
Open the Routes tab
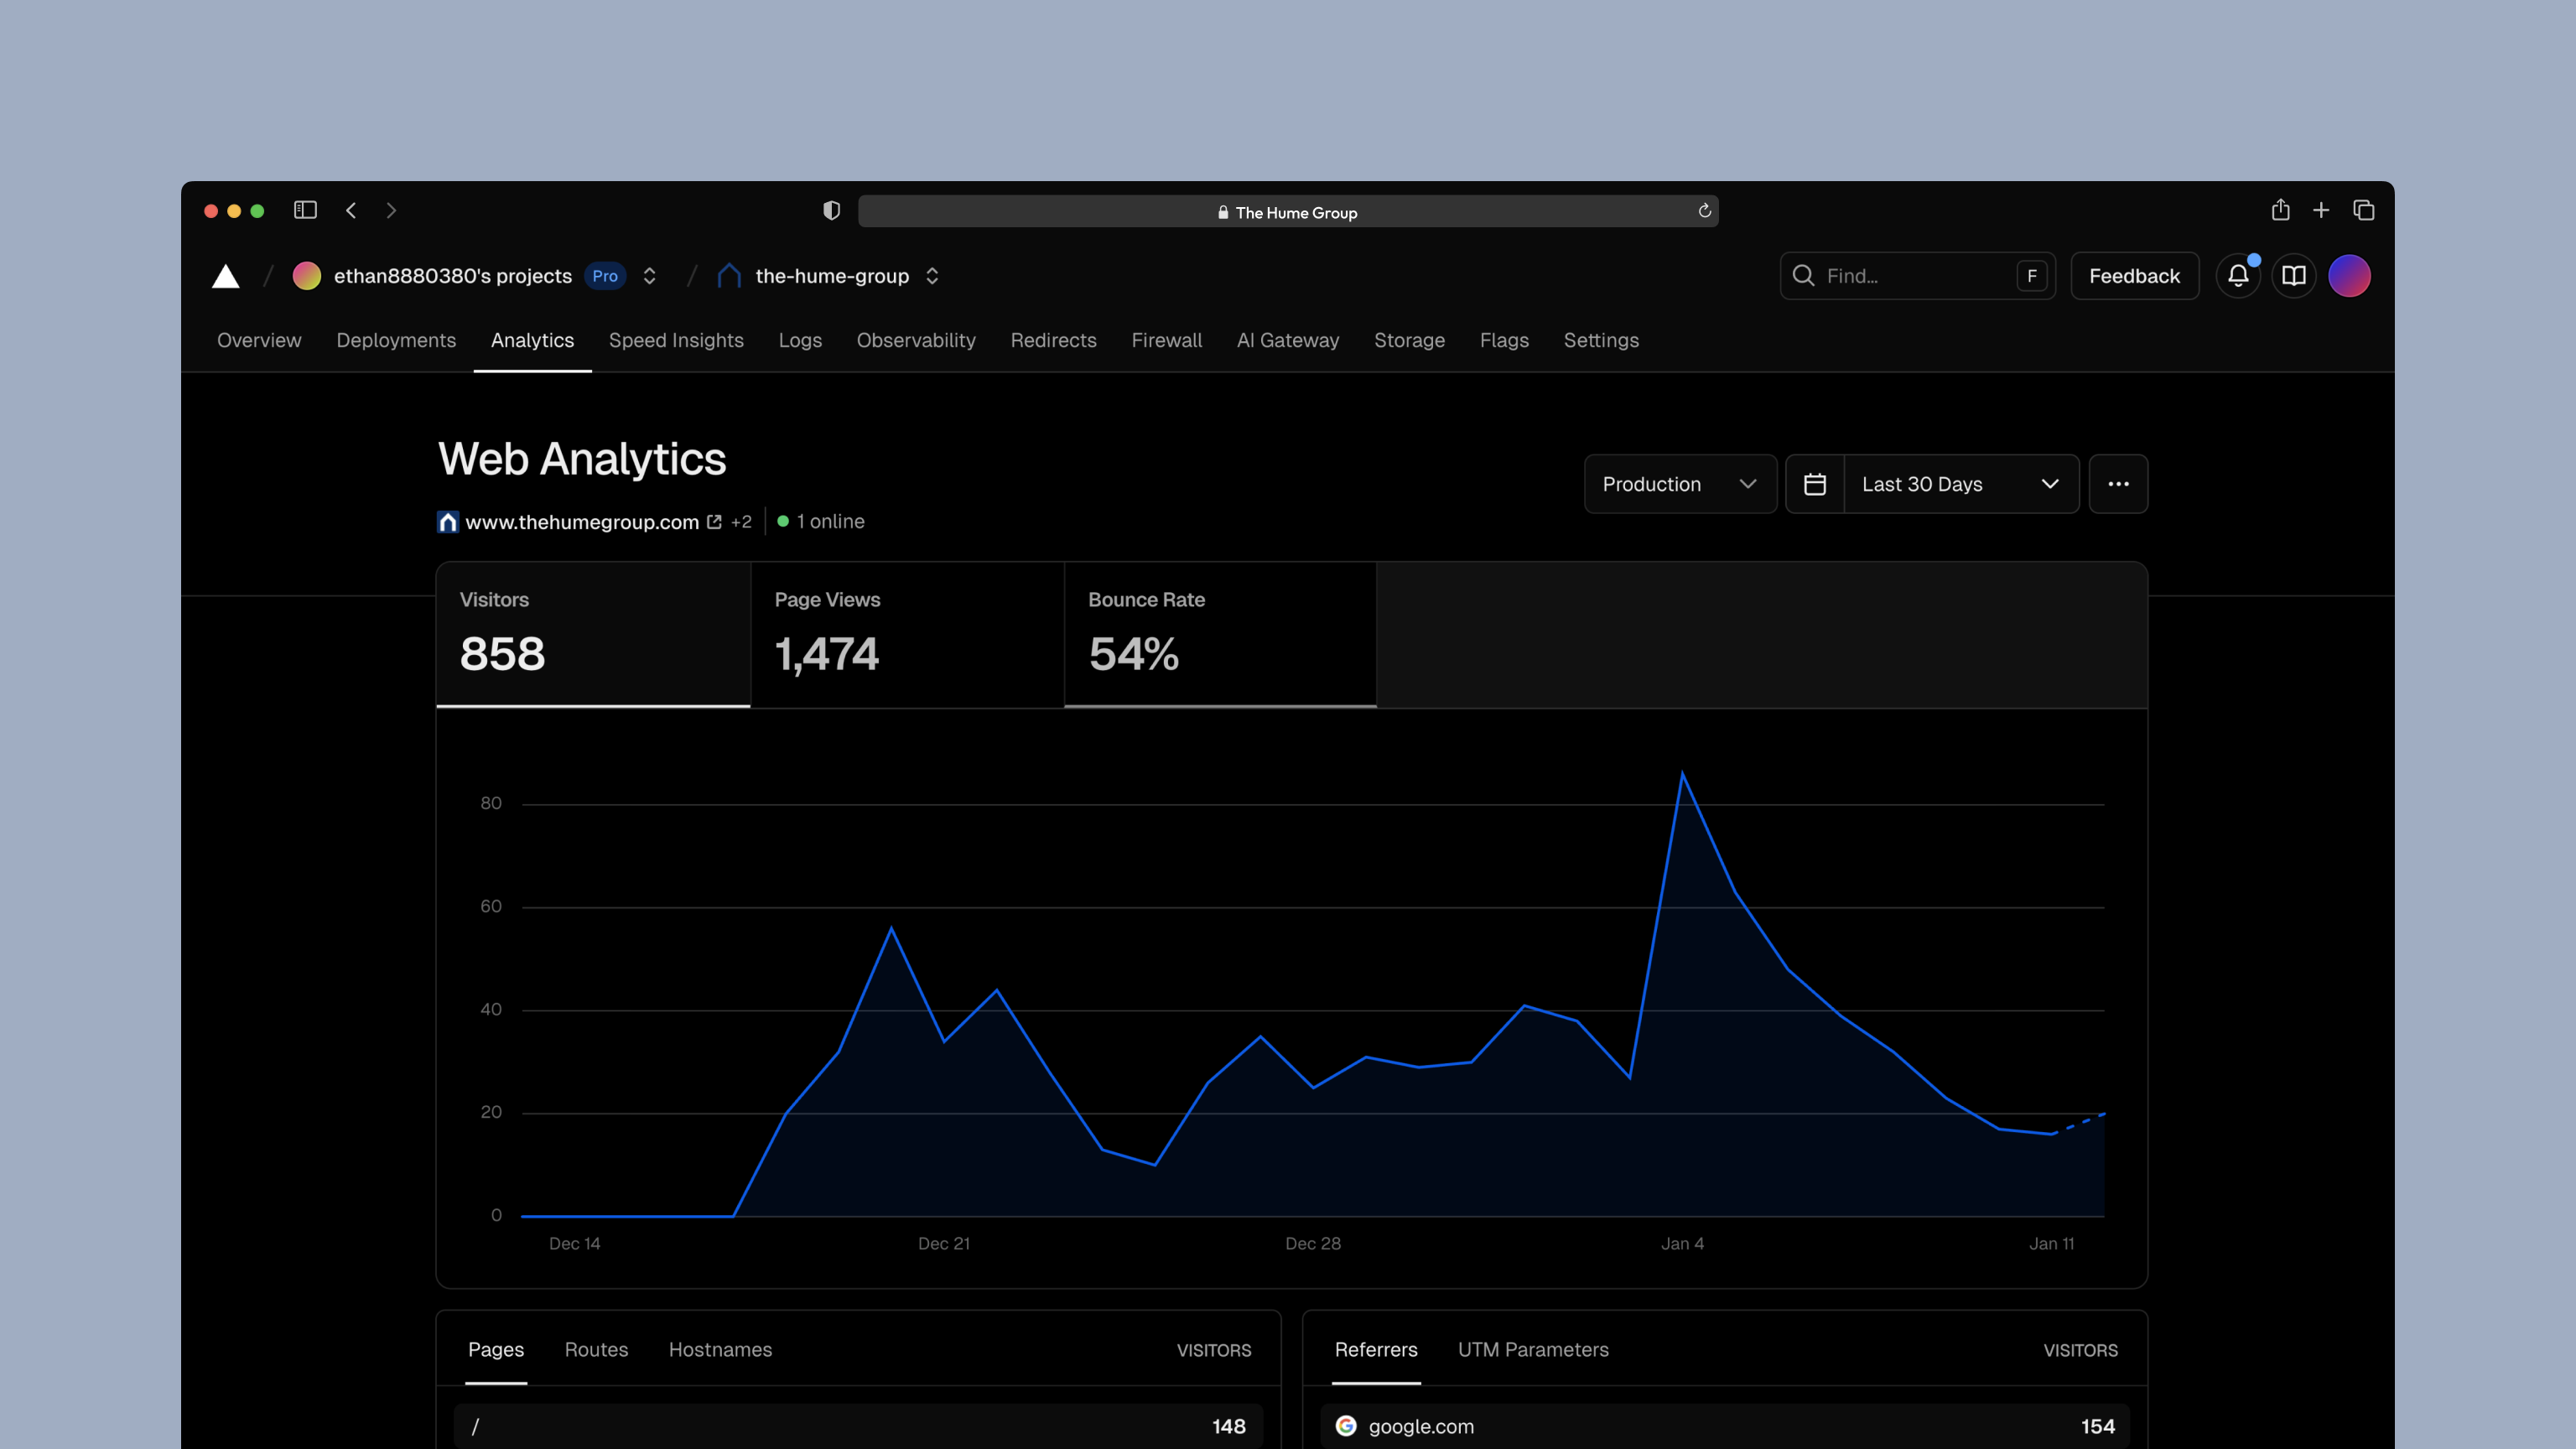click(596, 1349)
